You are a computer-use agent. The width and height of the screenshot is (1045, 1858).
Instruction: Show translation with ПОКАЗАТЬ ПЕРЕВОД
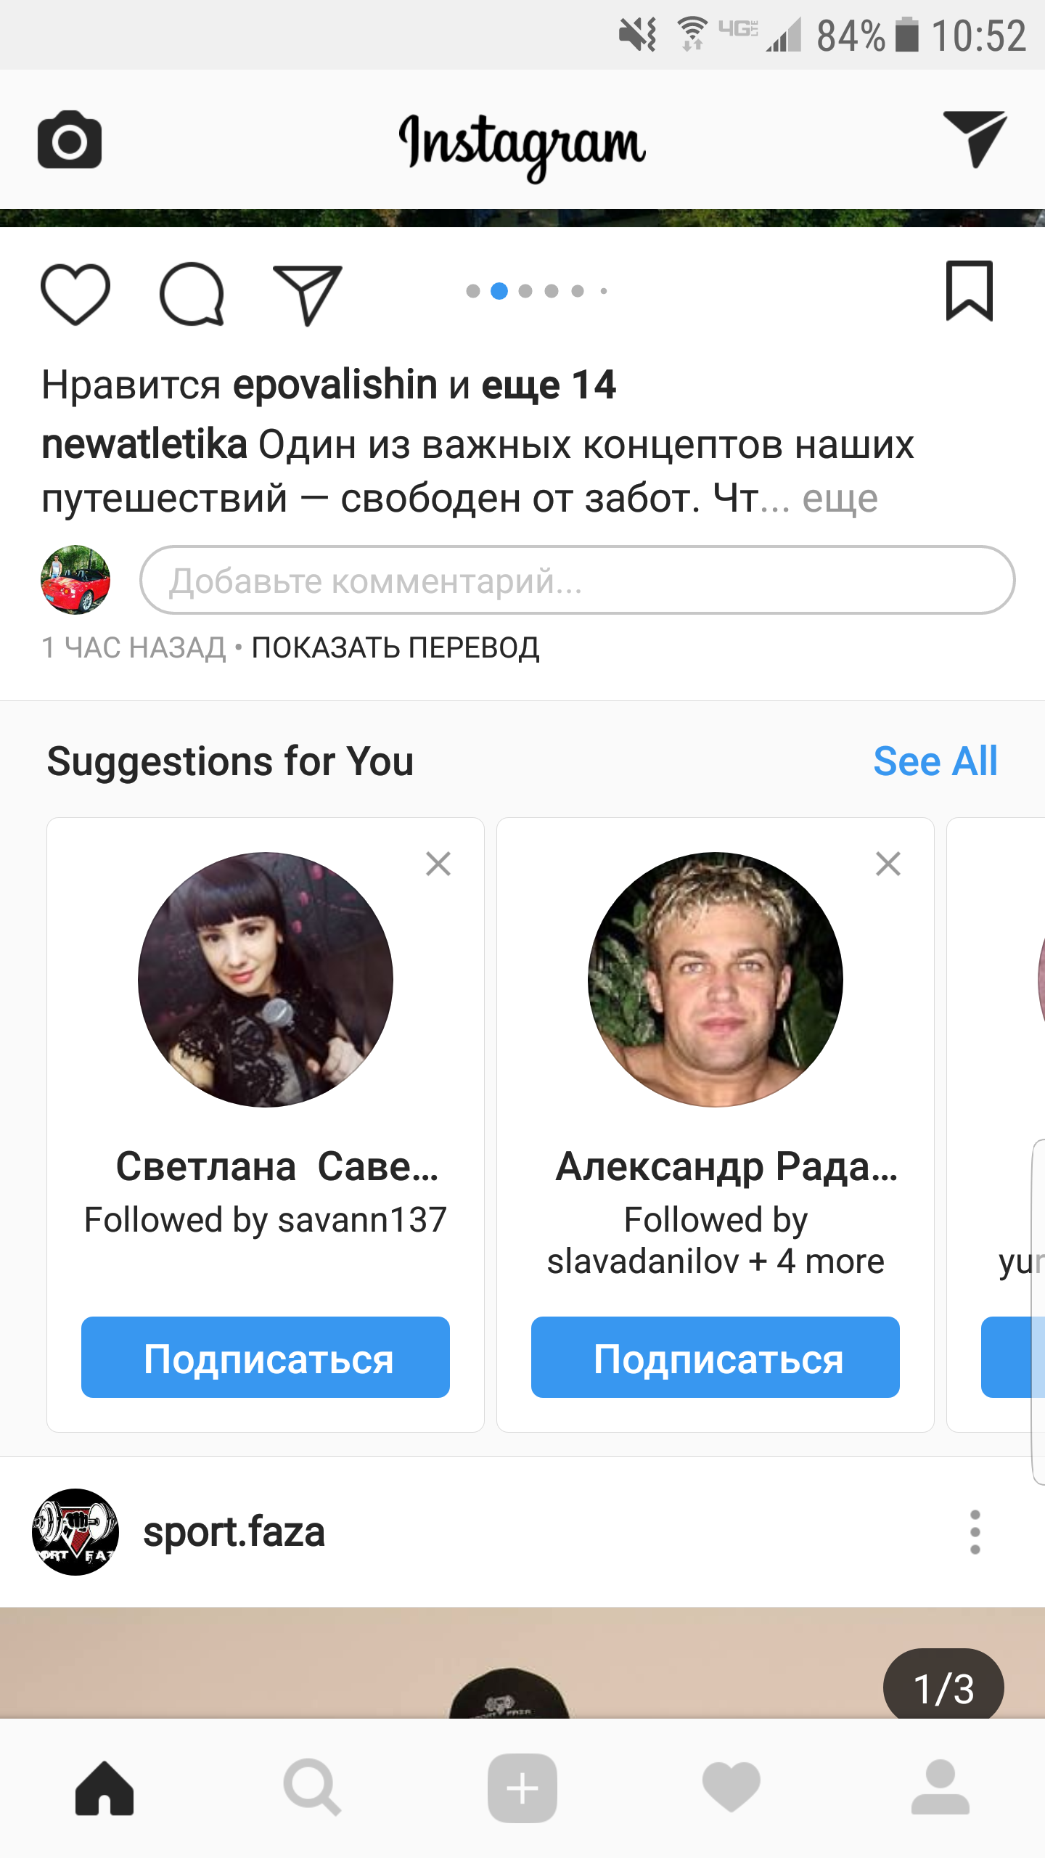point(396,647)
